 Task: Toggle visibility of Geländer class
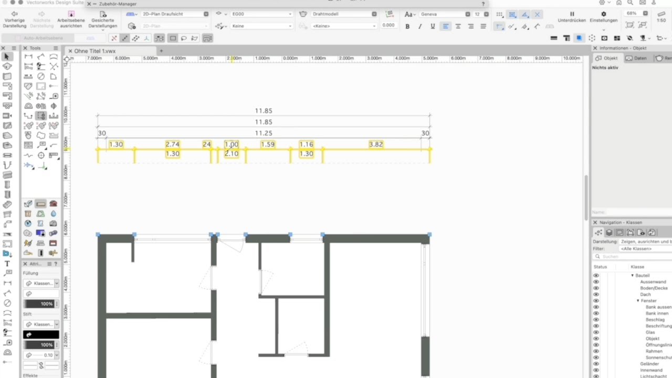[596, 364]
